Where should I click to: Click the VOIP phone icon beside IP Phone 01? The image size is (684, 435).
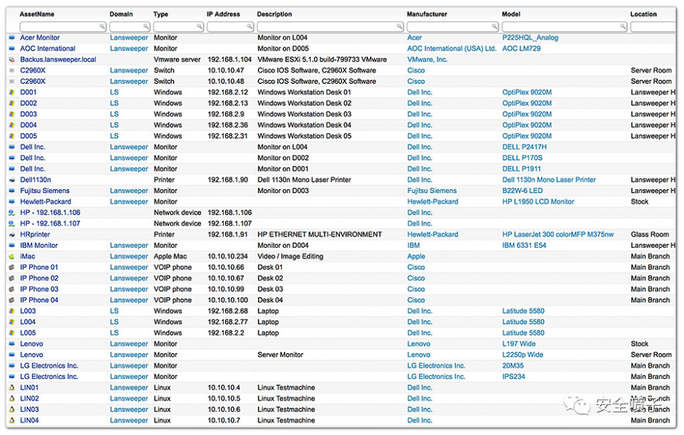(12, 268)
